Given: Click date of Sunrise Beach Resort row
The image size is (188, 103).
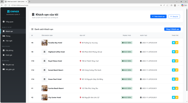Looking at the screenshot, I should click(149, 88).
